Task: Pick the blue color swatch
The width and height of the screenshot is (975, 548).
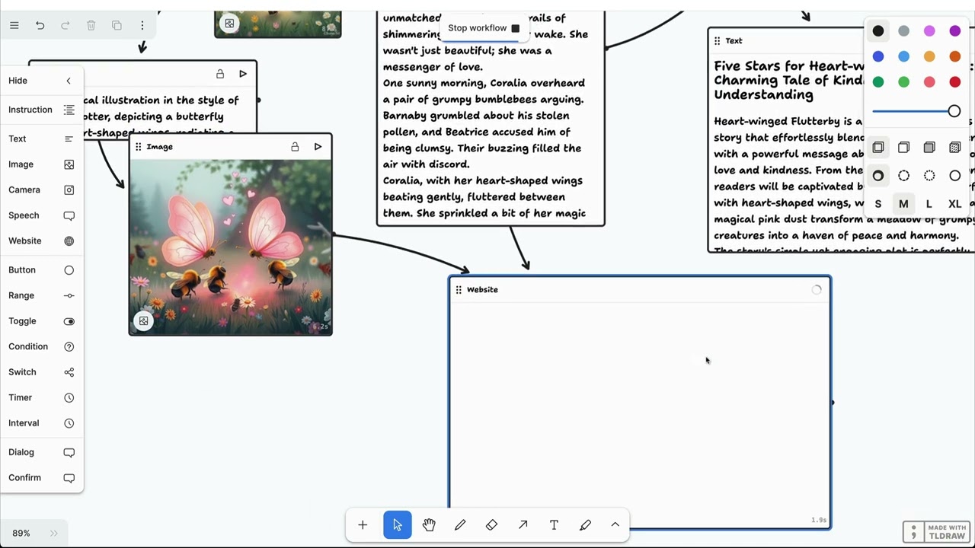Action: tap(878, 56)
